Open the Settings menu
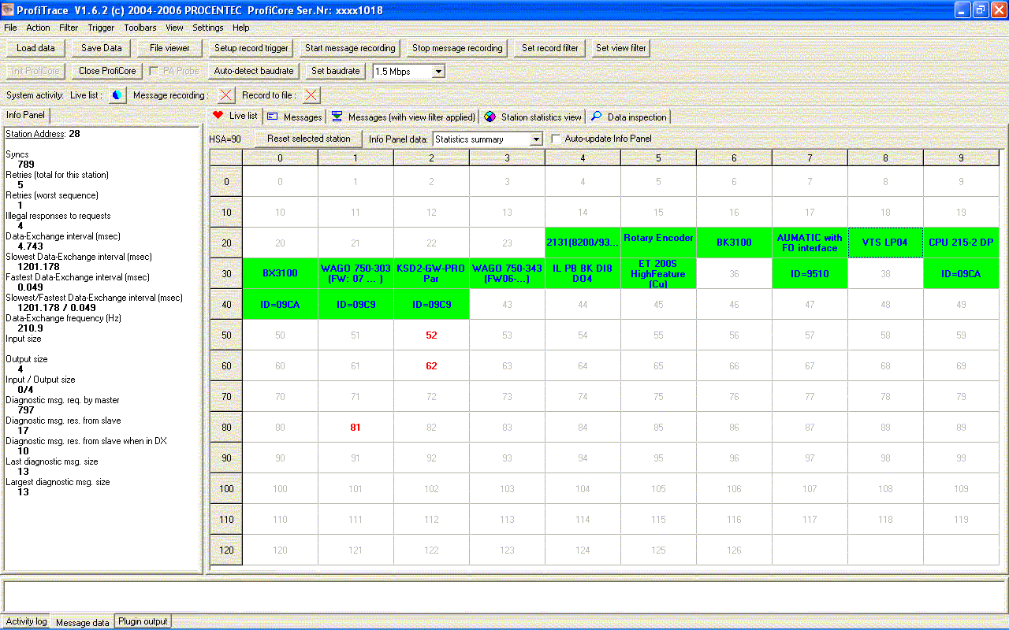Screen dimensions: 1009x630 (x=208, y=28)
